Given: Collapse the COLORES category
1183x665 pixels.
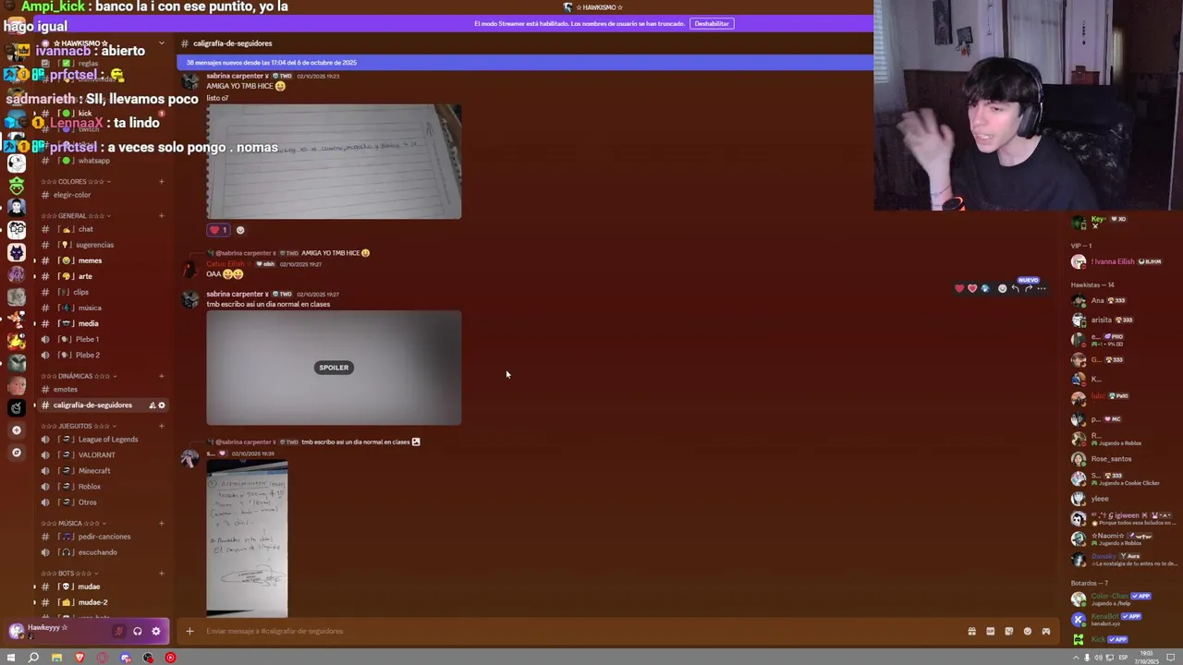Looking at the screenshot, I should coord(76,182).
